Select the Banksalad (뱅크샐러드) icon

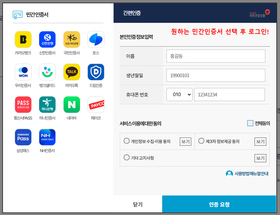coord(47,72)
